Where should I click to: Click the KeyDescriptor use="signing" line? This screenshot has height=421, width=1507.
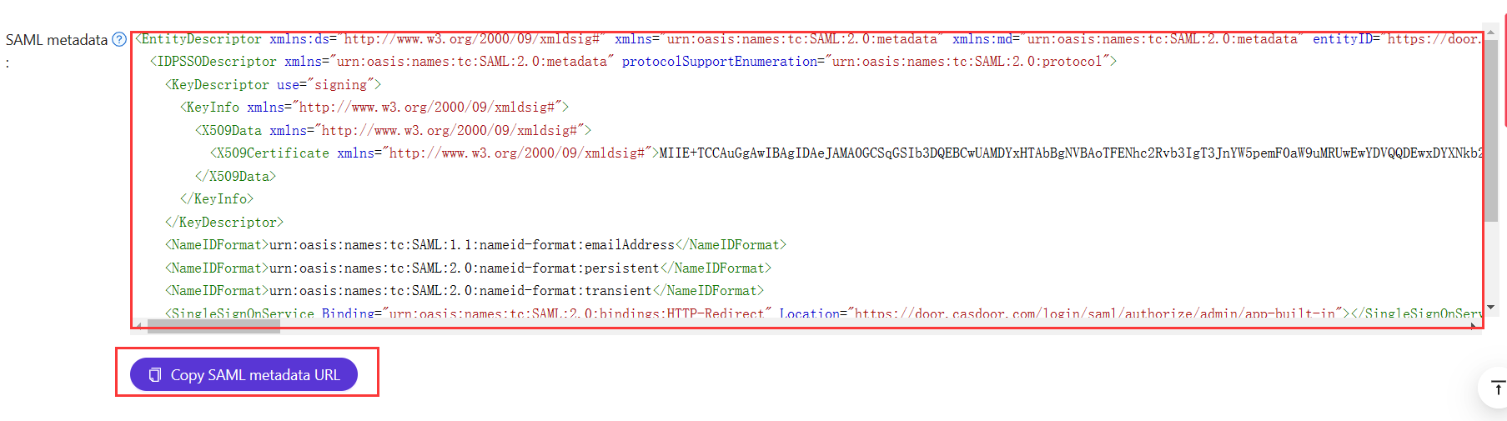click(x=273, y=85)
